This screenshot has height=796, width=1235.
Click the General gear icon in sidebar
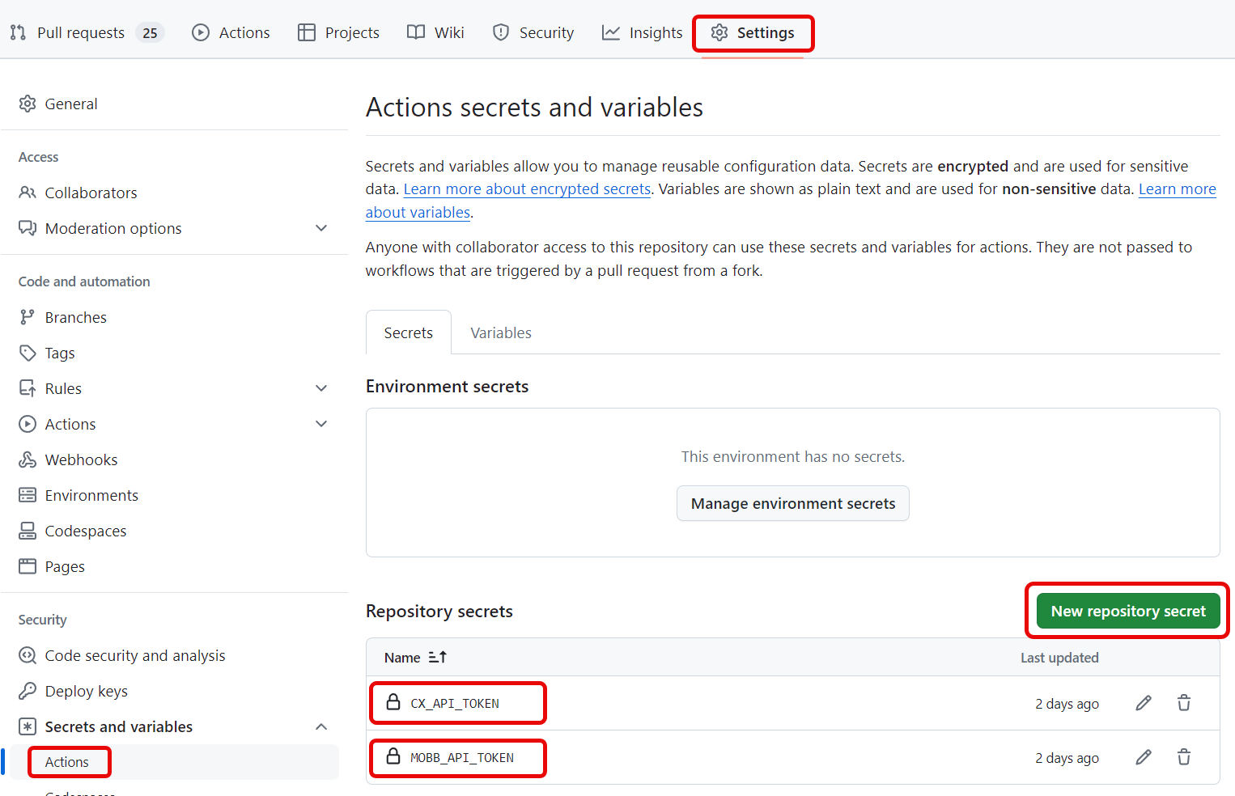28,104
